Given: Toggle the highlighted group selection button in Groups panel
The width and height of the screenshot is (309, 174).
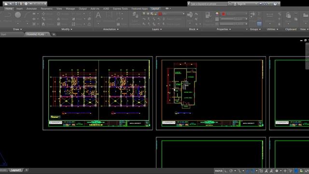Looking at the screenshot, I should click(259, 24).
